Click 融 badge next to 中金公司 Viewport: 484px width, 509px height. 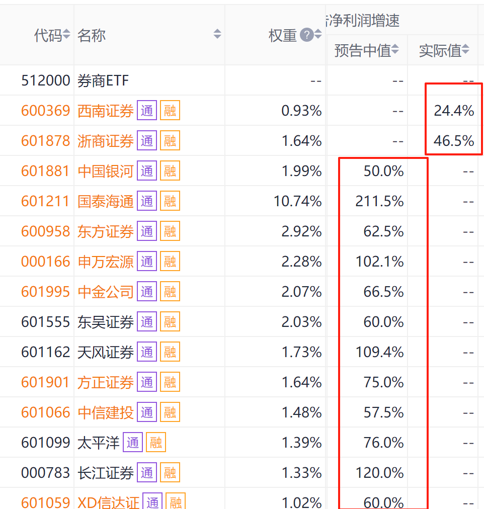170,292
